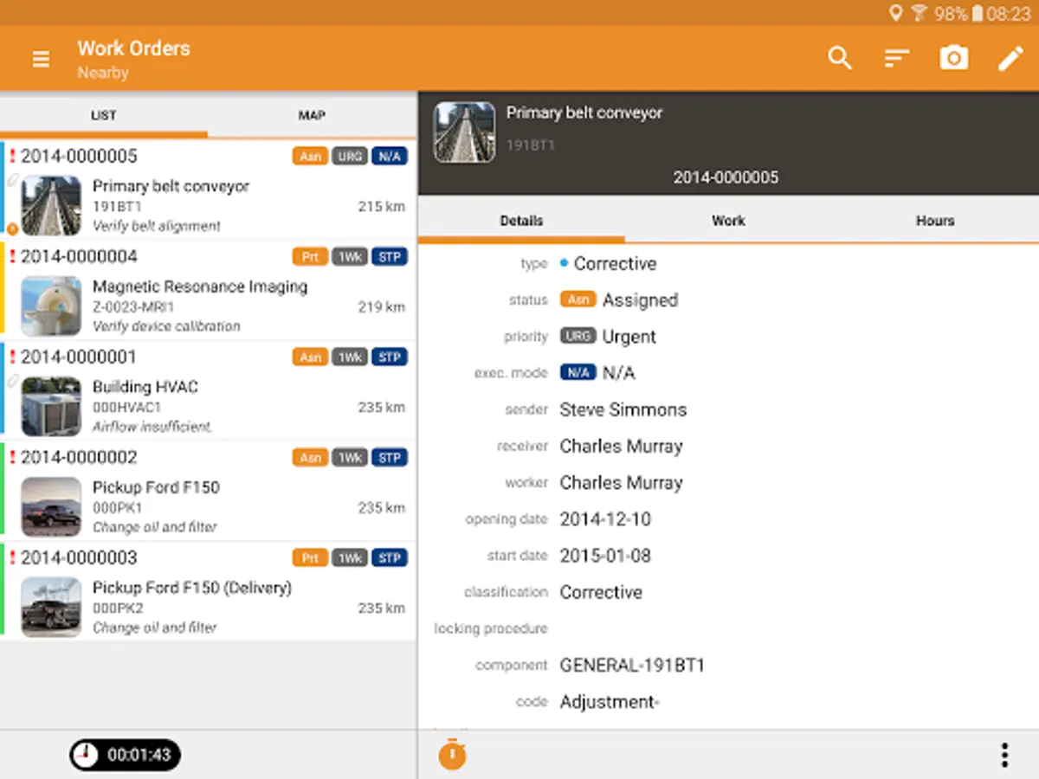Image resolution: width=1039 pixels, height=779 pixels.
Task: Open work order 2014-0000003
Action: 208,591
